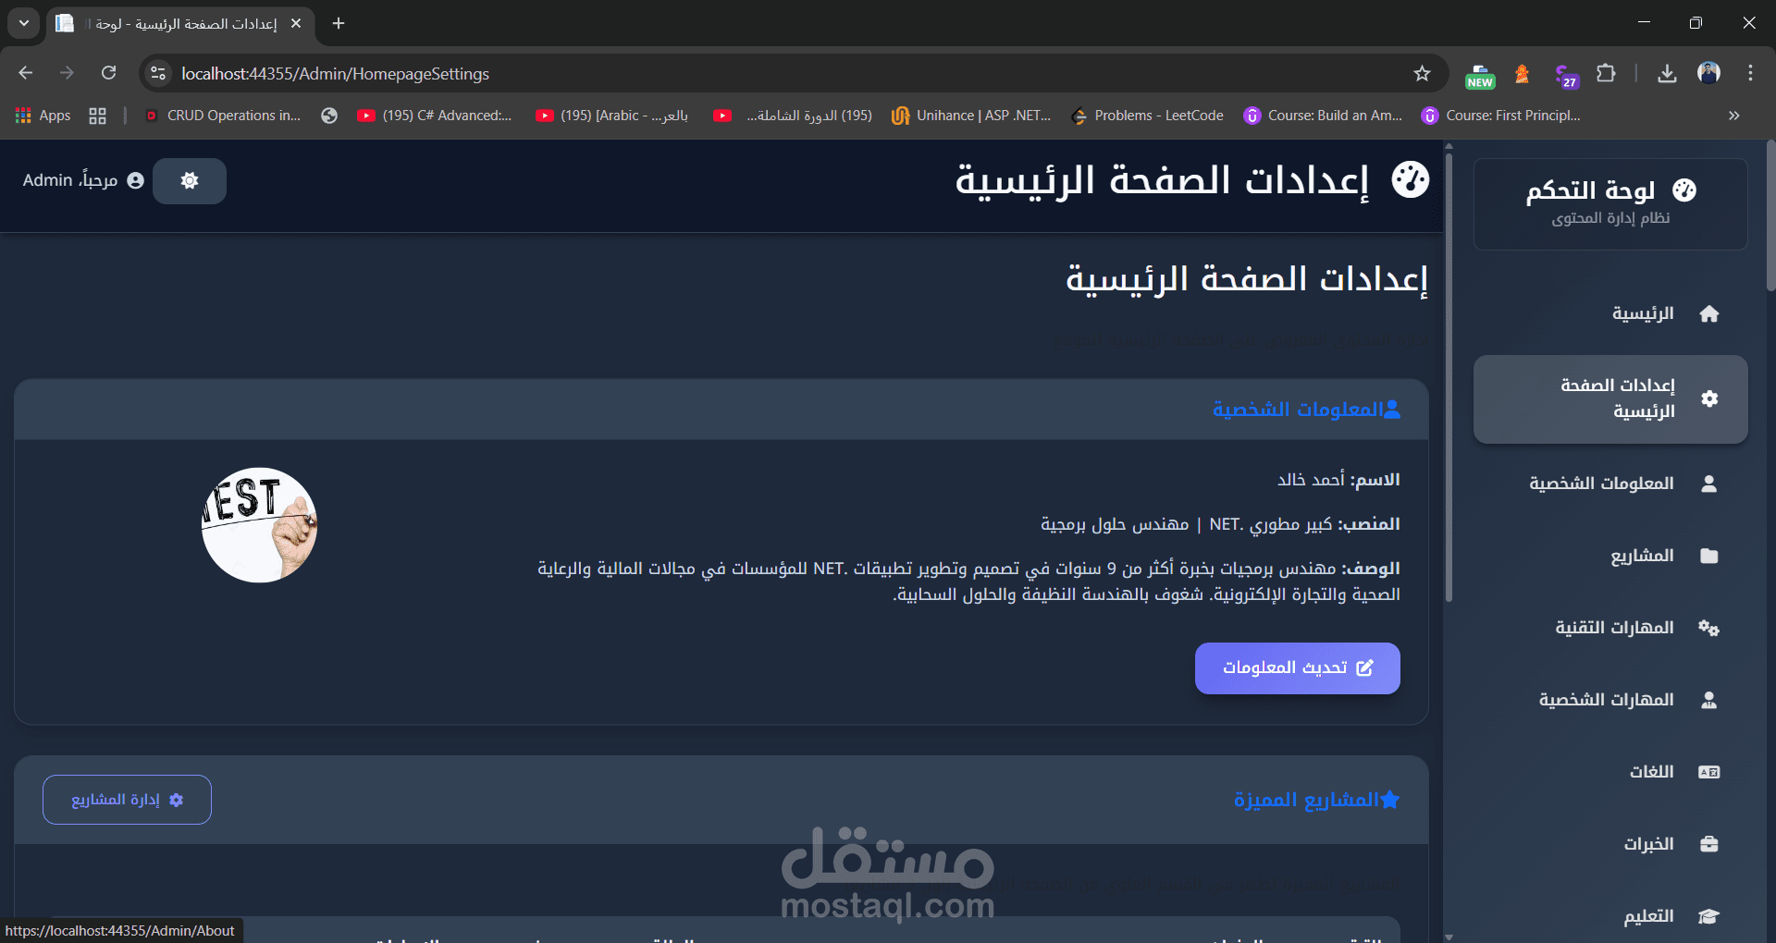Open المهارات الشخصية sidebar item
Screen dimensions: 1776x943
pyautogui.click(x=1610, y=700)
